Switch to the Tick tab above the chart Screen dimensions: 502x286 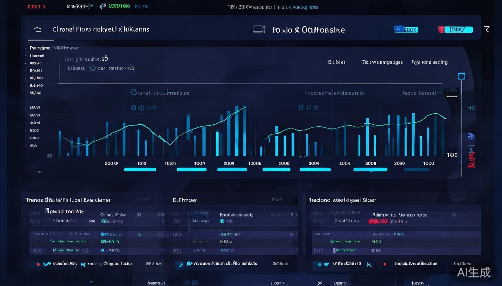(x=382, y=62)
